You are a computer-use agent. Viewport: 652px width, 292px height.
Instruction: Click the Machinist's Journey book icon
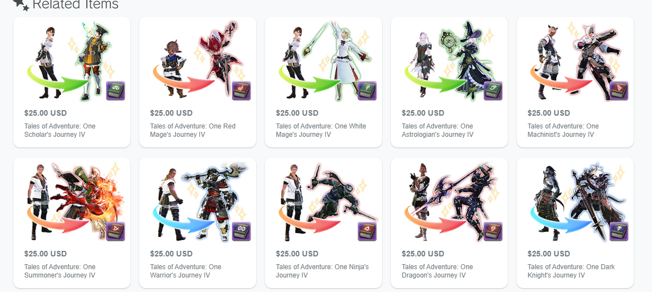(619, 91)
